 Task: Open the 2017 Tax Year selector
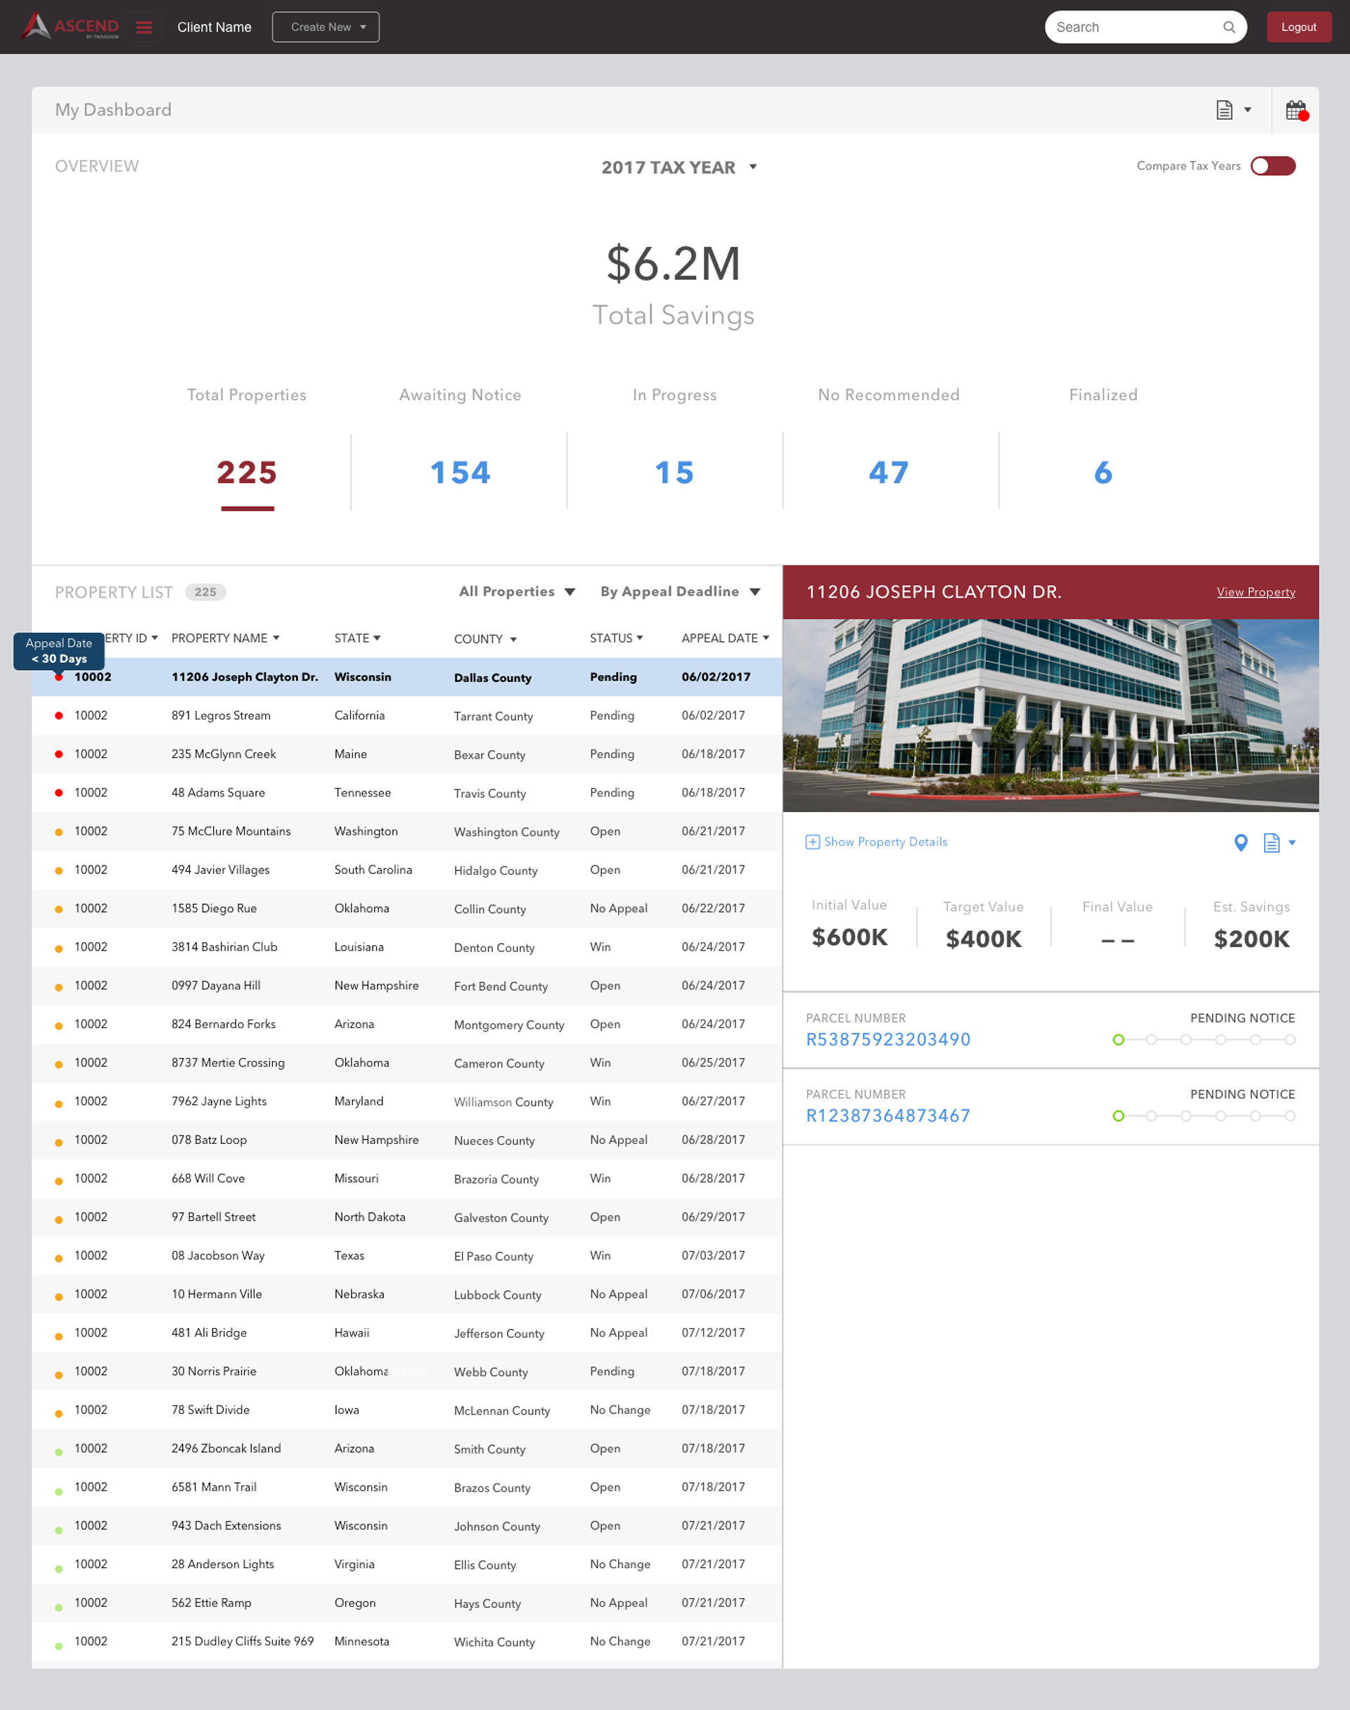point(679,167)
